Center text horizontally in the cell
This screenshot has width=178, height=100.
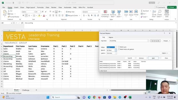tap(53, 16)
